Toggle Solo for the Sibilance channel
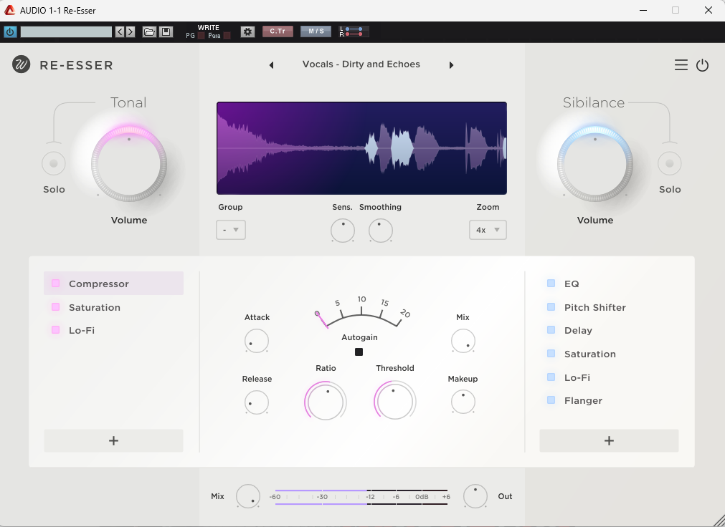725x527 pixels. [x=669, y=164]
